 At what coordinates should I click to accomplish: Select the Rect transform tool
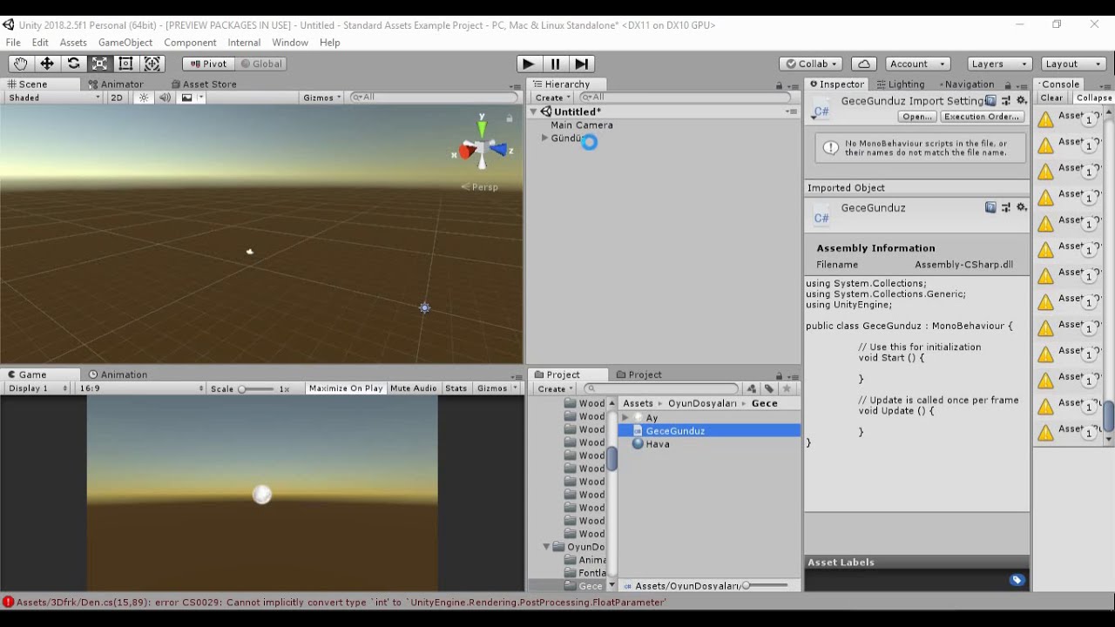point(125,64)
